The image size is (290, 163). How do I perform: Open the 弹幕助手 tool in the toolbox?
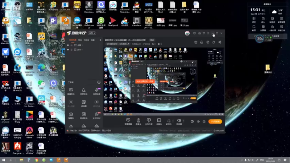[71, 92]
